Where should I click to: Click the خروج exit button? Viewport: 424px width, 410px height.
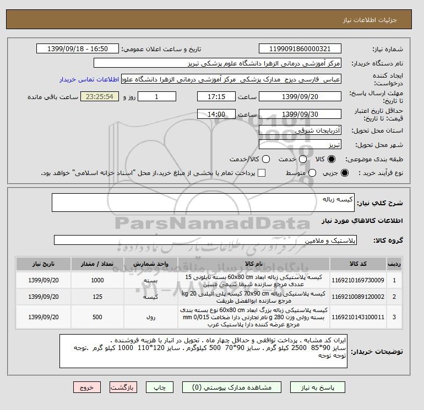click(87, 387)
